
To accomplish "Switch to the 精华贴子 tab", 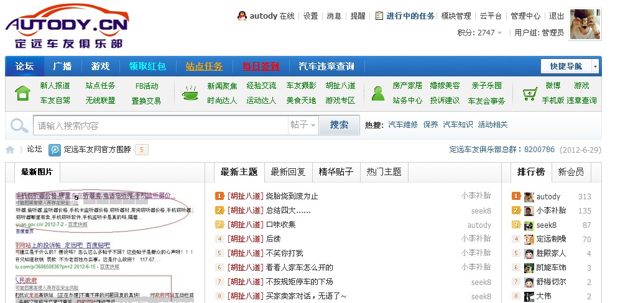I will point(336,172).
